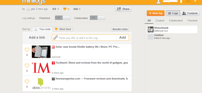Click the bookmark ribbon icon in header
The width and height of the screenshot is (202, 93).
click(x=181, y=2)
